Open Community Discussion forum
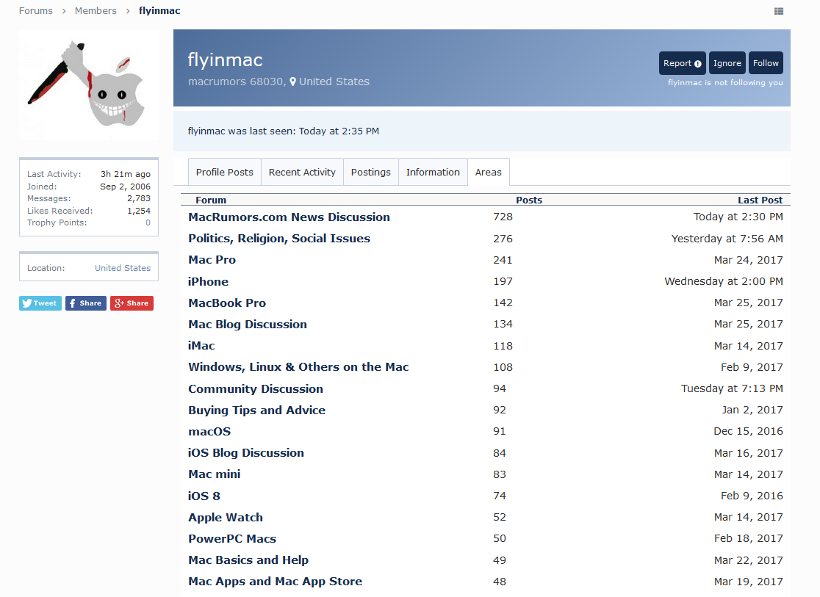The height and width of the screenshot is (597, 820). click(256, 389)
